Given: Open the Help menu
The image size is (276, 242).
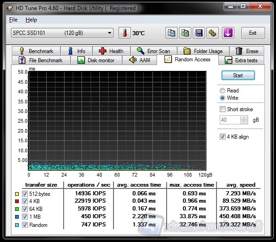Looking at the screenshot, I should (31, 20).
